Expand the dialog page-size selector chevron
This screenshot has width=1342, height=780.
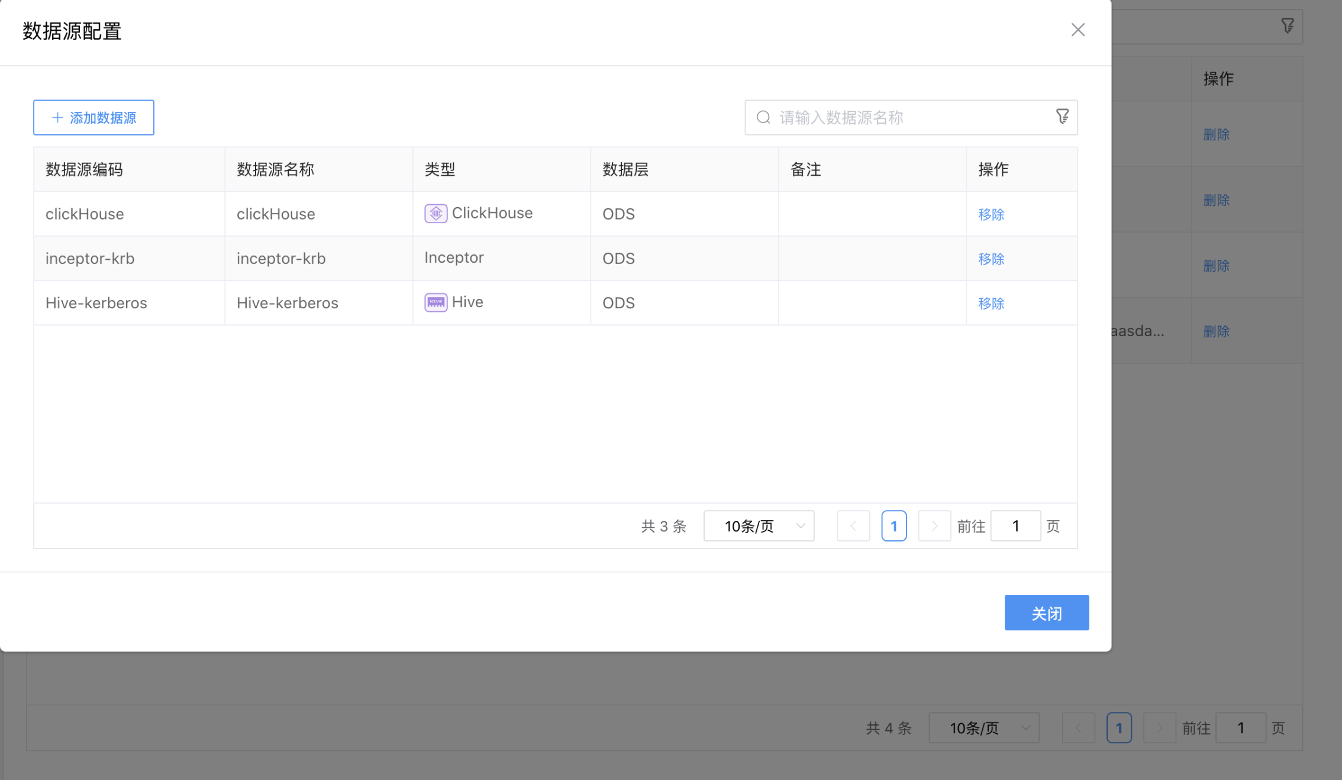[802, 526]
